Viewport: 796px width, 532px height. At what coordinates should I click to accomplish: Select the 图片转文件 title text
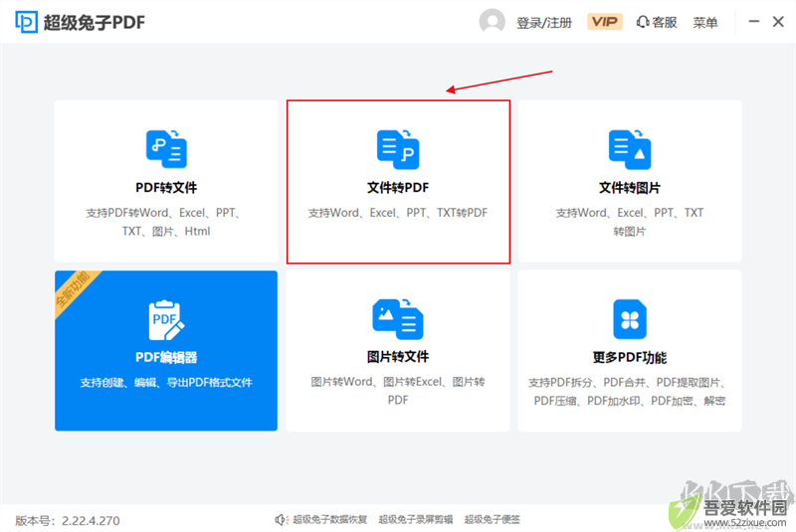tap(398, 357)
